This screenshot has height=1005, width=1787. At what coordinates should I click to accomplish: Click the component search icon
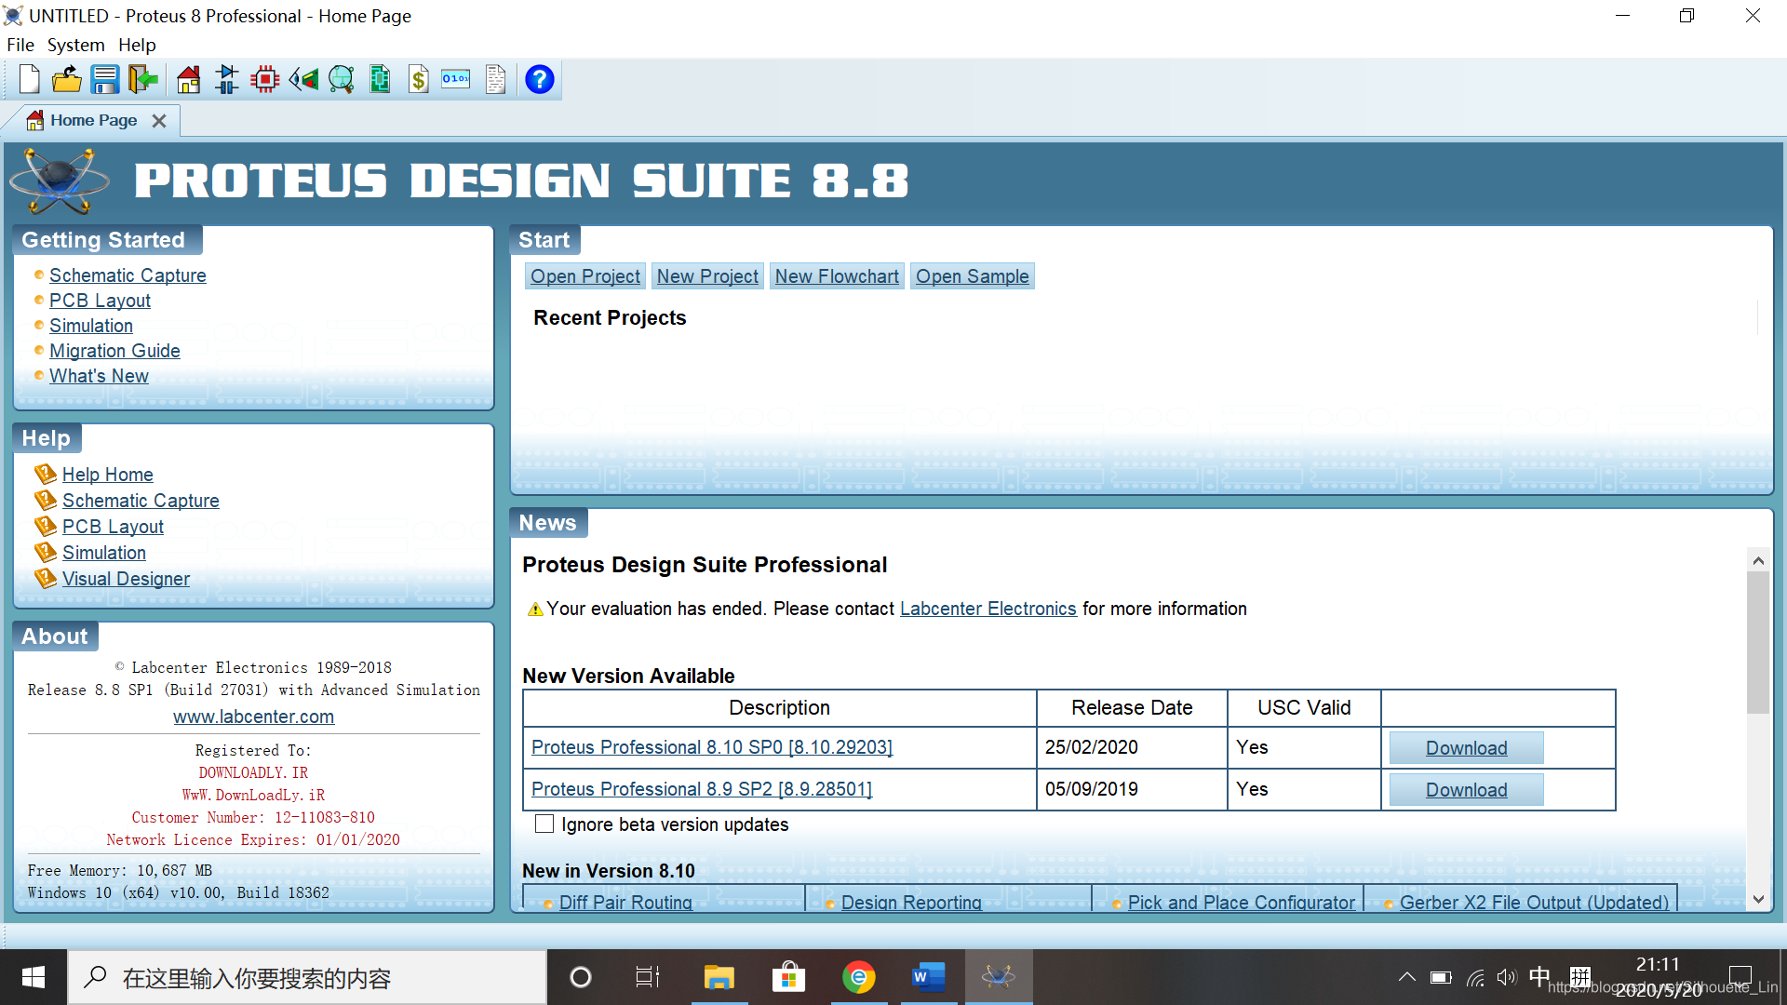(342, 80)
